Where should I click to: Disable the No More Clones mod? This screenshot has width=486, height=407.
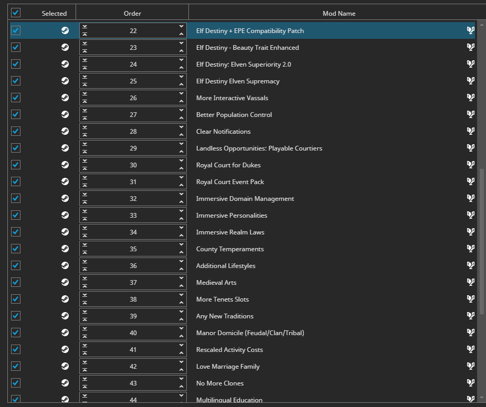(16, 383)
